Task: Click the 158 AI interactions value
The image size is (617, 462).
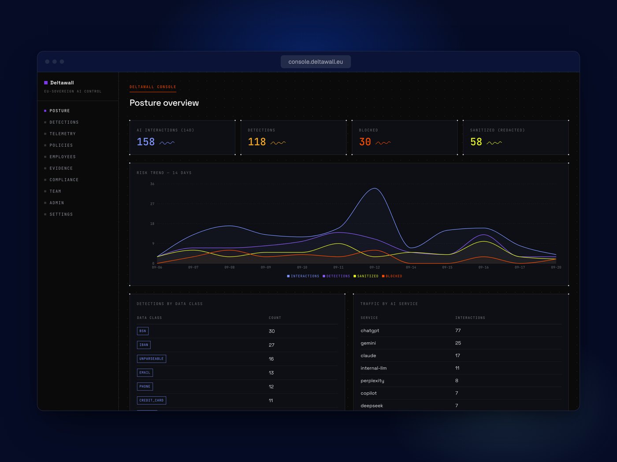Action: [146, 142]
